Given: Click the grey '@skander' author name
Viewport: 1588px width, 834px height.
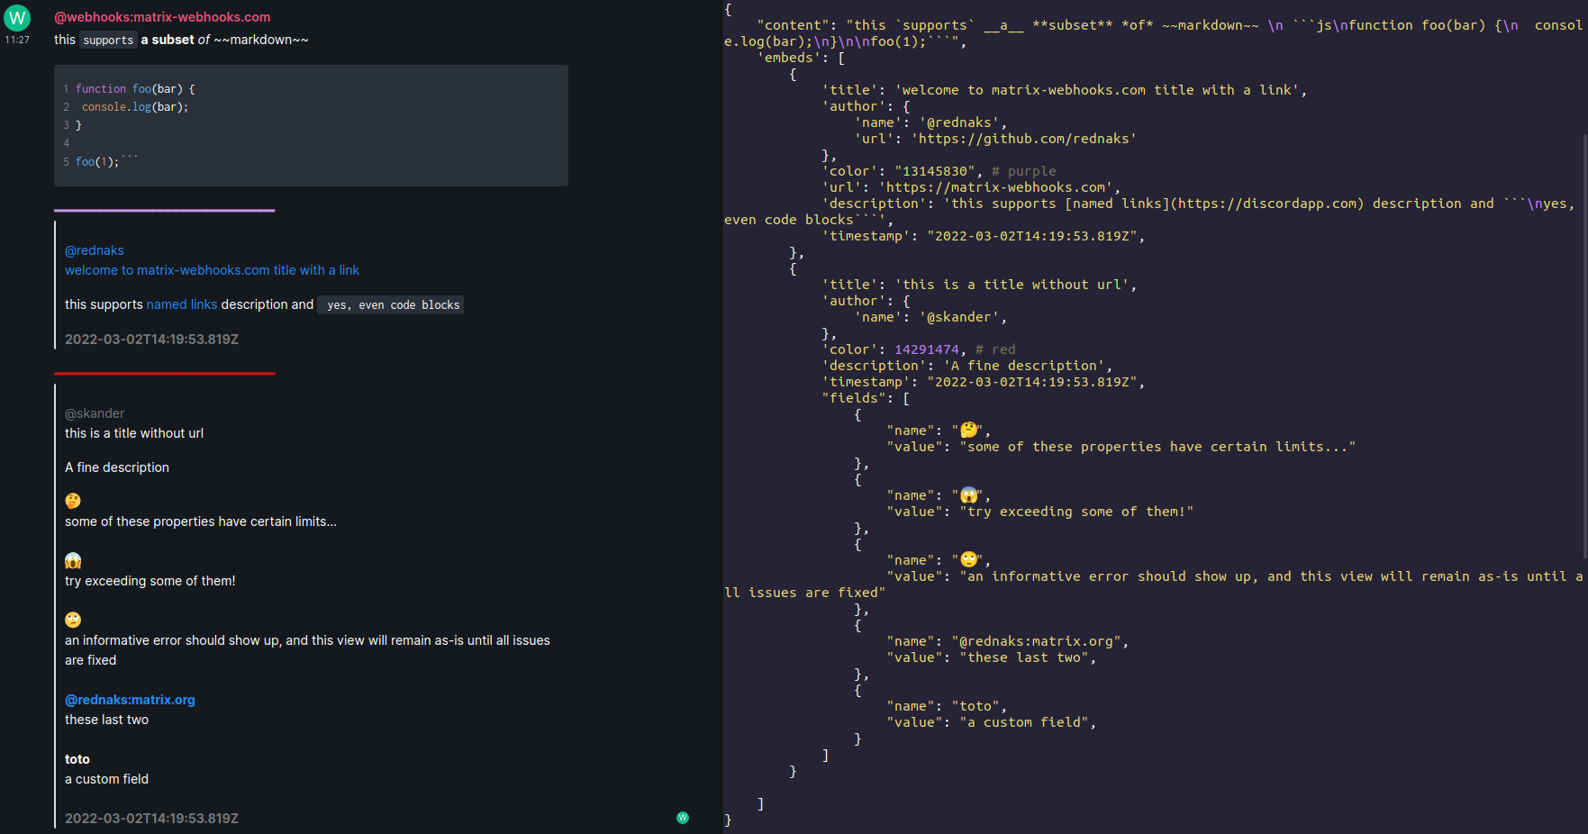Looking at the screenshot, I should coord(95,413).
